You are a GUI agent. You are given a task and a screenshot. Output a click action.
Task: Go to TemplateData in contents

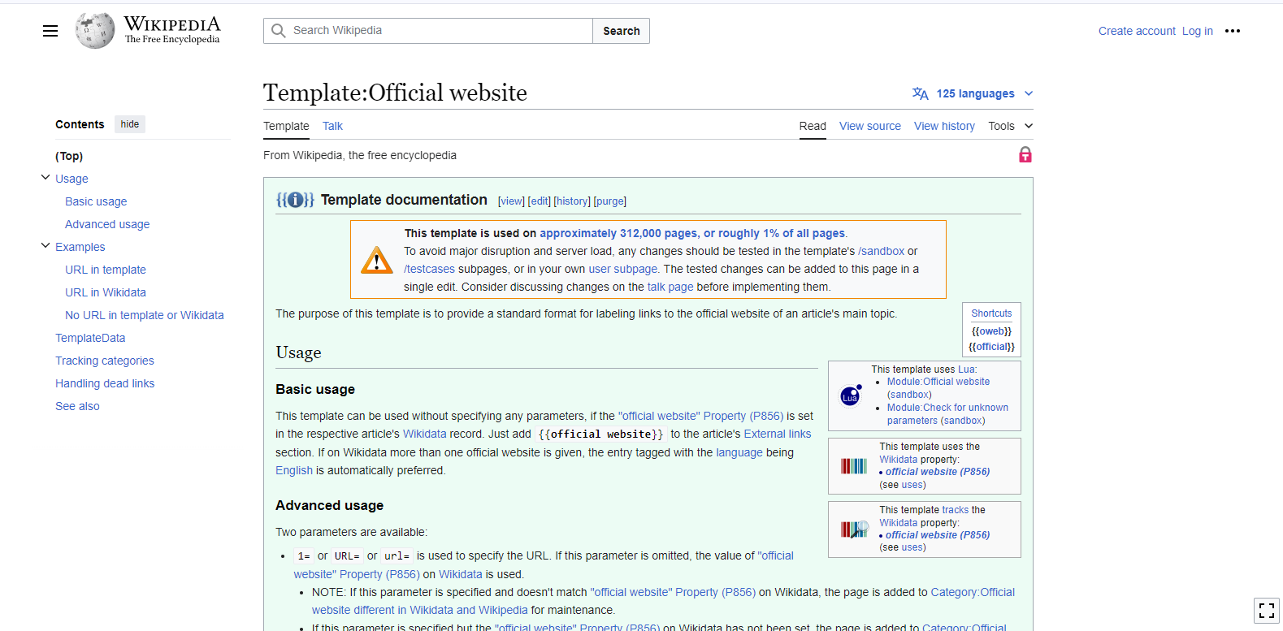pyautogui.click(x=90, y=338)
